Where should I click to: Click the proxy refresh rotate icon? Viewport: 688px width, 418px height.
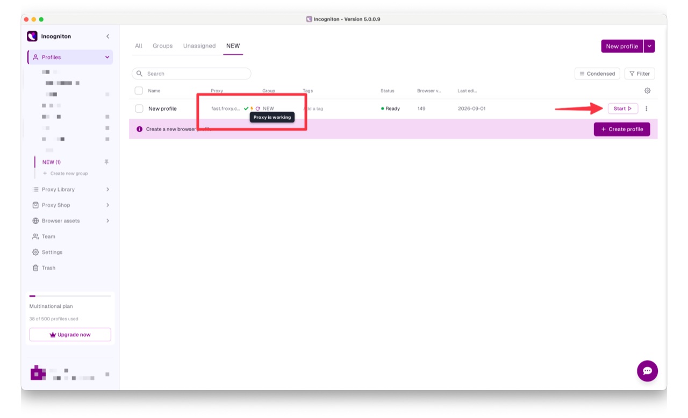[258, 109]
